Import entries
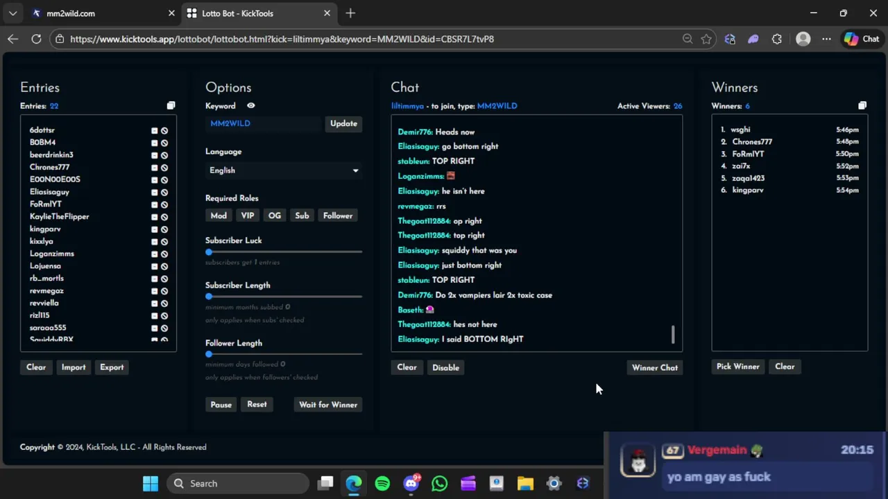This screenshot has width=888, height=499. (x=74, y=367)
